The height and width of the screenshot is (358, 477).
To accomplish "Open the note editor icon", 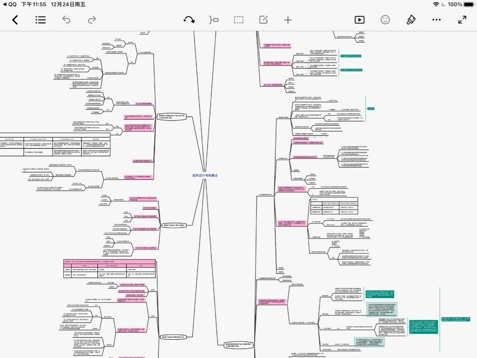I will coord(263,20).
